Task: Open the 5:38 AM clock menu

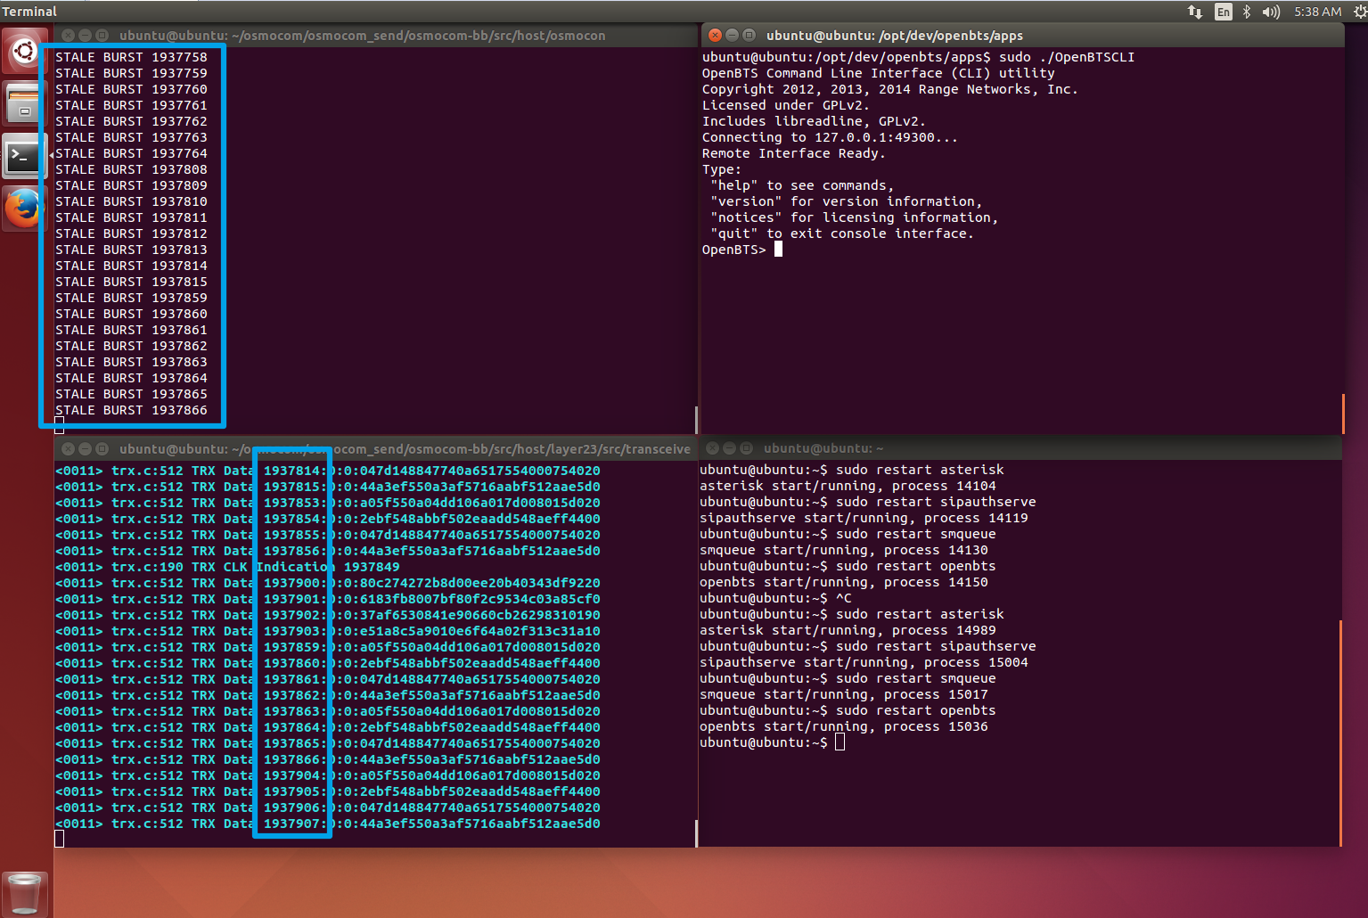Action: (x=1317, y=12)
